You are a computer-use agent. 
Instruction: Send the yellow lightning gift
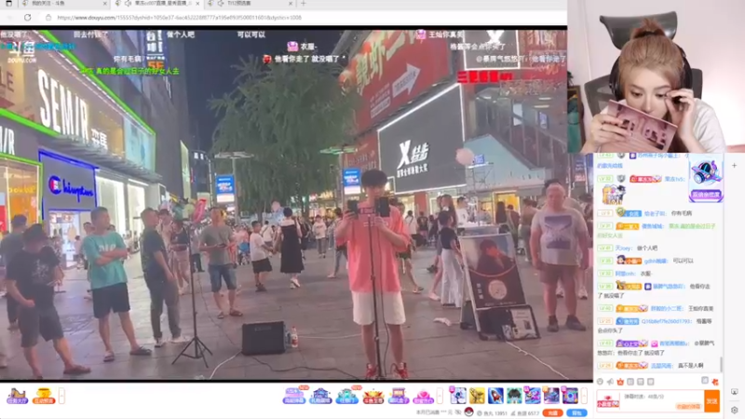477,395
